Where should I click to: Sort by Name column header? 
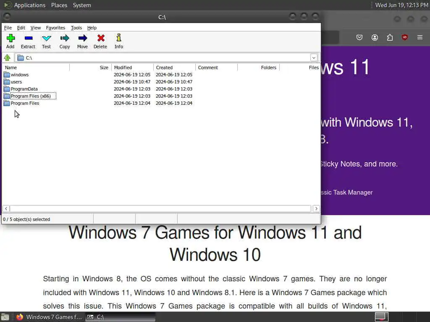36,68
